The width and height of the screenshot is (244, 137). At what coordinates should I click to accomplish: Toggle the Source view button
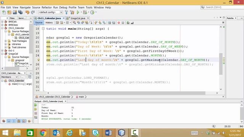[39, 23]
